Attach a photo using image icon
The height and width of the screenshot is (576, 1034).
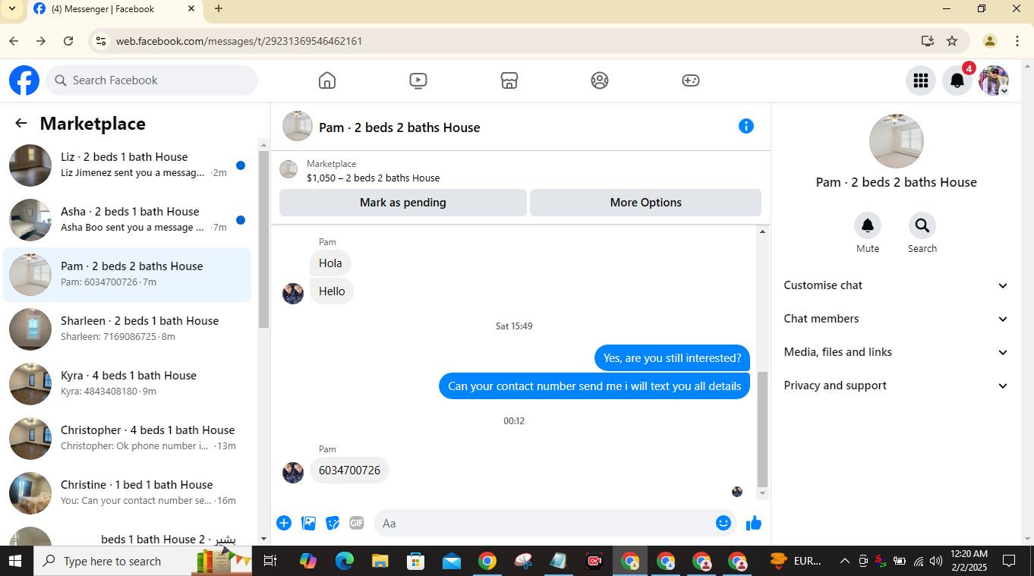click(308, 523)
